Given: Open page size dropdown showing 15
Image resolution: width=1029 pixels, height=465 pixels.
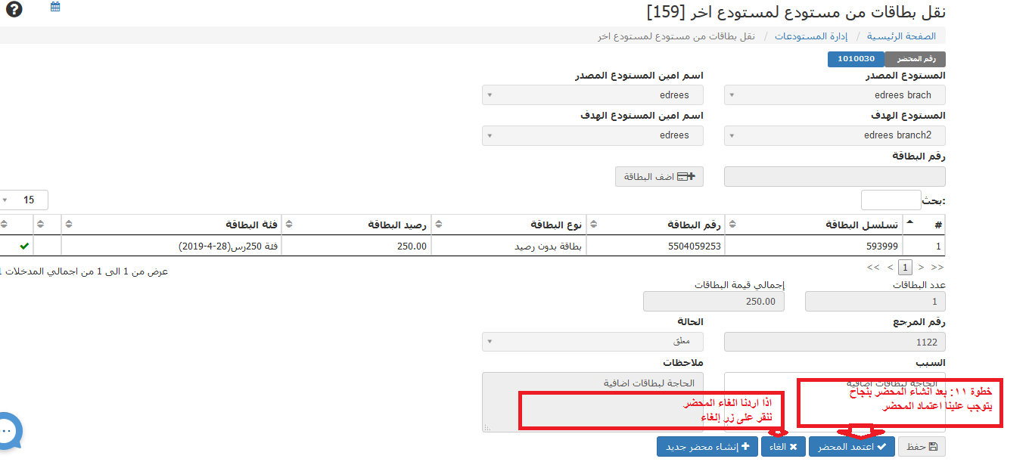Looking at the screenshot, I should (23, 200).
